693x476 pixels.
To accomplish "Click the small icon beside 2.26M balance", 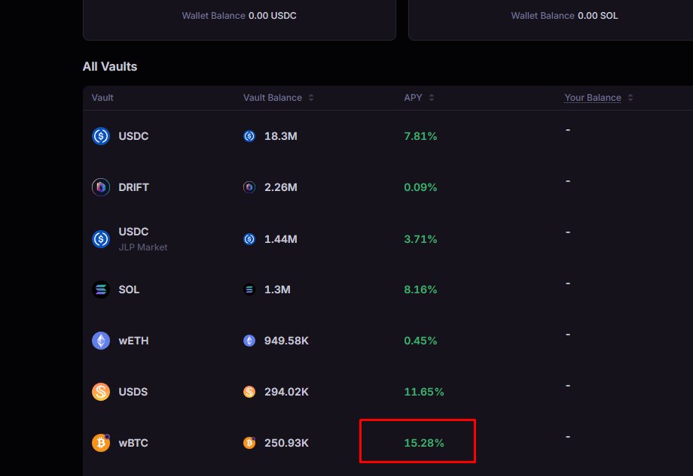I will tap(249, 187).
